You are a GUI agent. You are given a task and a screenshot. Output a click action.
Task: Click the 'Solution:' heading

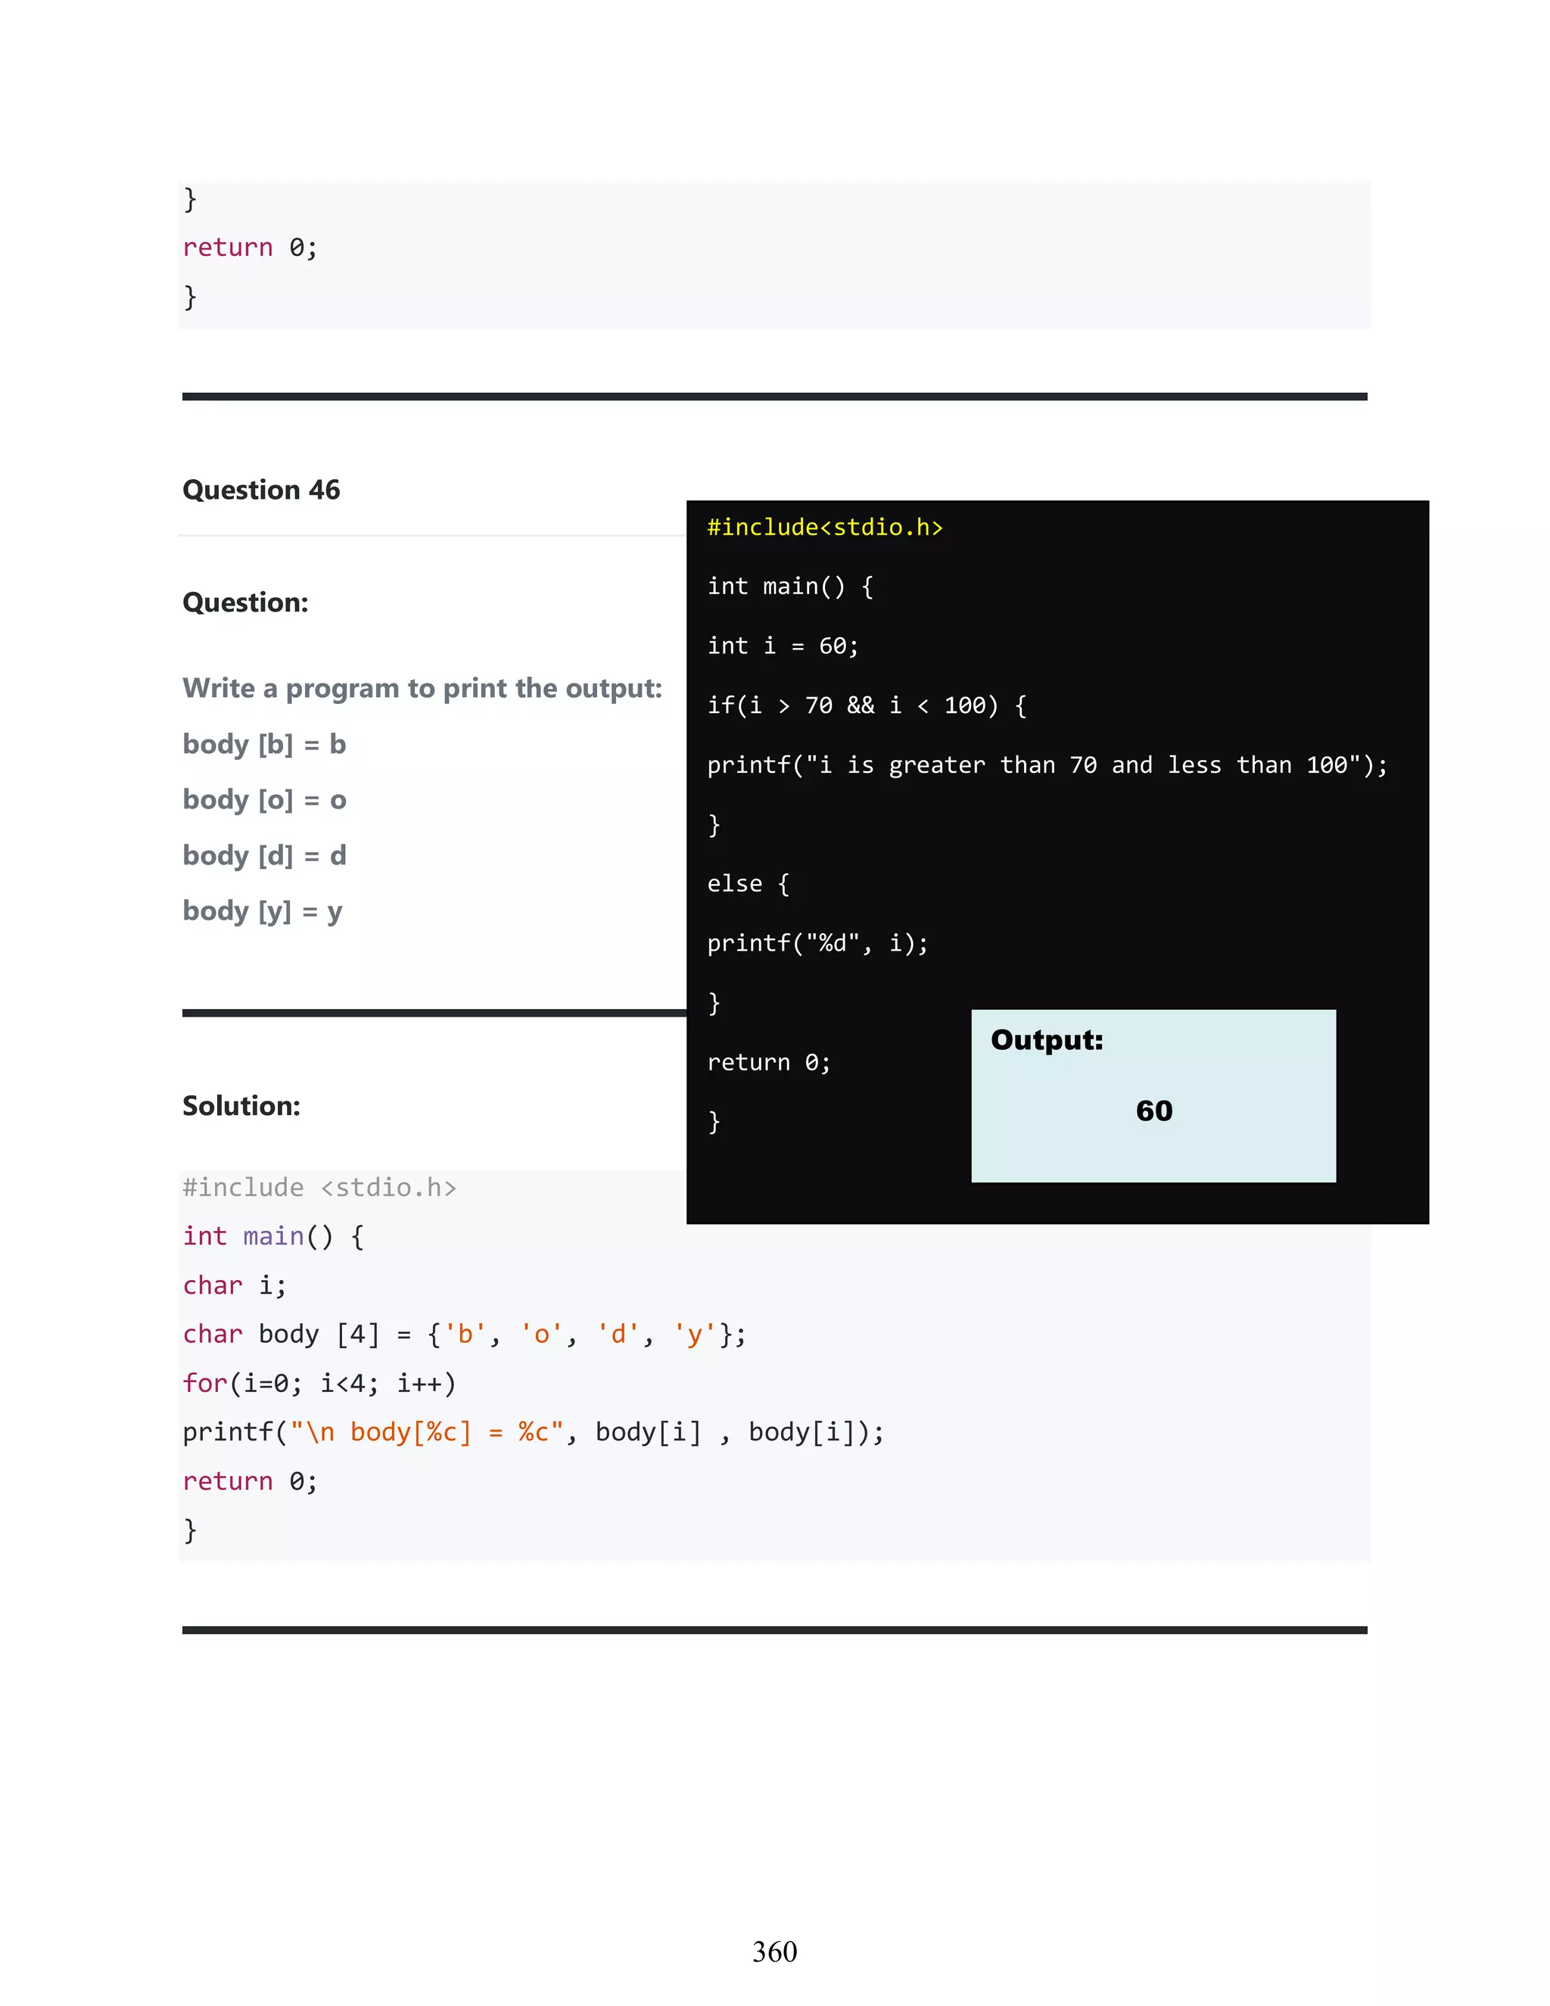pyautogui.click(x=241, y=1106)
